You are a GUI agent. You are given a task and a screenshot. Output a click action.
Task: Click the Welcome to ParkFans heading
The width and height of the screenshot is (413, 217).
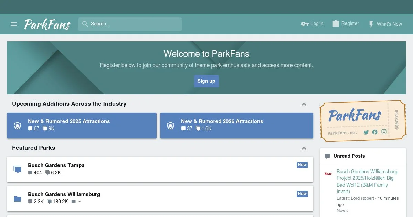coord(206,54)
